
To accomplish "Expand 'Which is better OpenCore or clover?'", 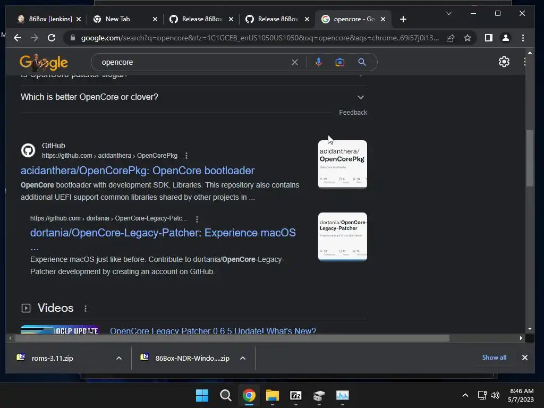I will pos(193,97).
